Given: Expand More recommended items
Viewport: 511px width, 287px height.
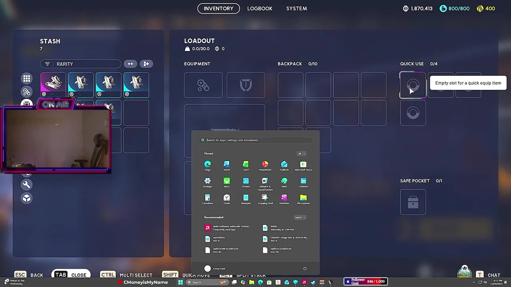Looking at the screenshot, I should 300,217.
